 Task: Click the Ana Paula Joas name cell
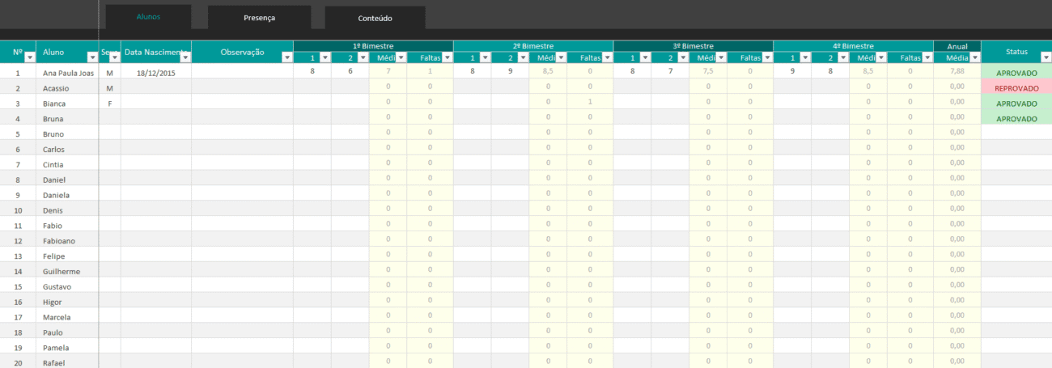pyautogui.click(x=68, y=72)
